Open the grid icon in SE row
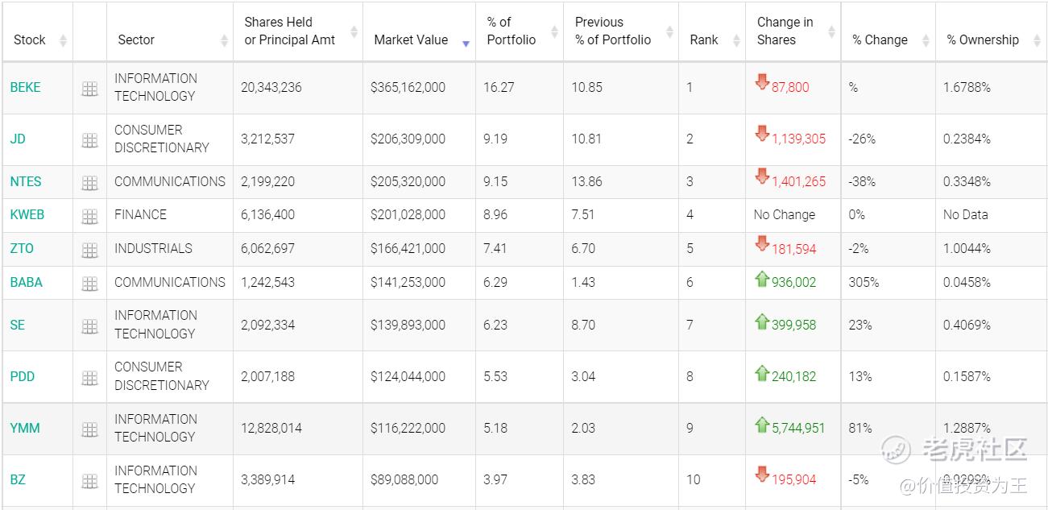 (89, 326)
